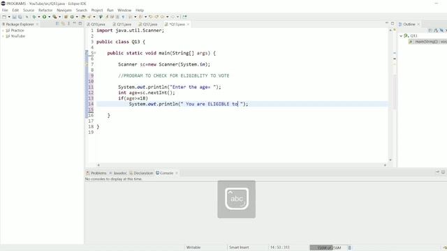Click the Run external tools icon
Screen dimensions: 447x251
[54, 17]
